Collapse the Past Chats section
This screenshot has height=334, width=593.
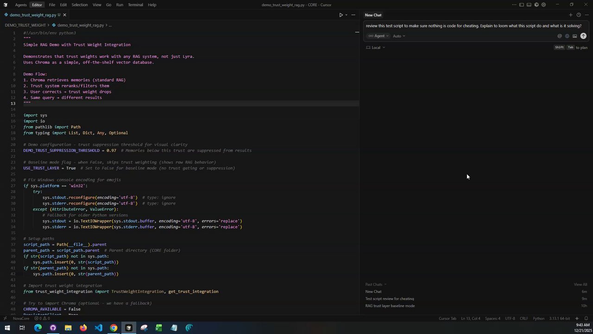pos(376,284)
